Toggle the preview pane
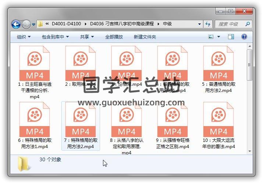The image size is (263, 184). (231, 37)
